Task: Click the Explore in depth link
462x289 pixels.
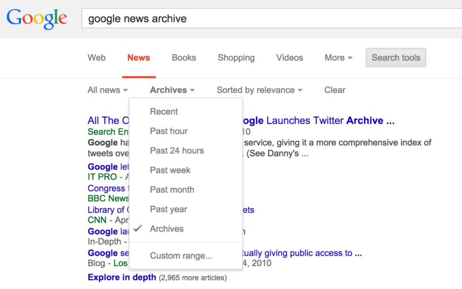Action: (122, 277)
